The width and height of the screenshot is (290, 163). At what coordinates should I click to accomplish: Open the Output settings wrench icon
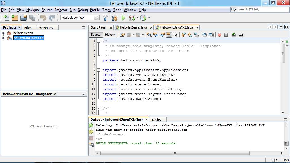point(91,145)
